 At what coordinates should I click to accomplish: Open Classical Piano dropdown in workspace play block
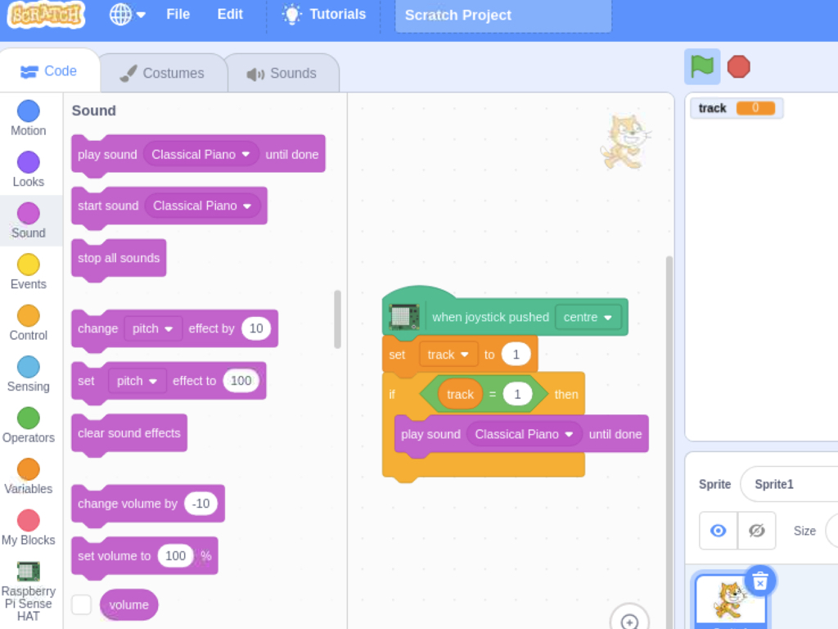525,434
